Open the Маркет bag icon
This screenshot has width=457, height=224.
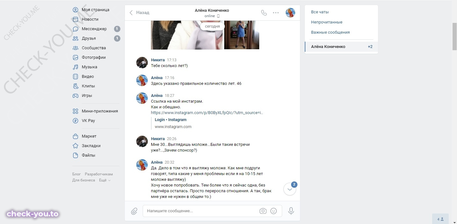point(75,136)
